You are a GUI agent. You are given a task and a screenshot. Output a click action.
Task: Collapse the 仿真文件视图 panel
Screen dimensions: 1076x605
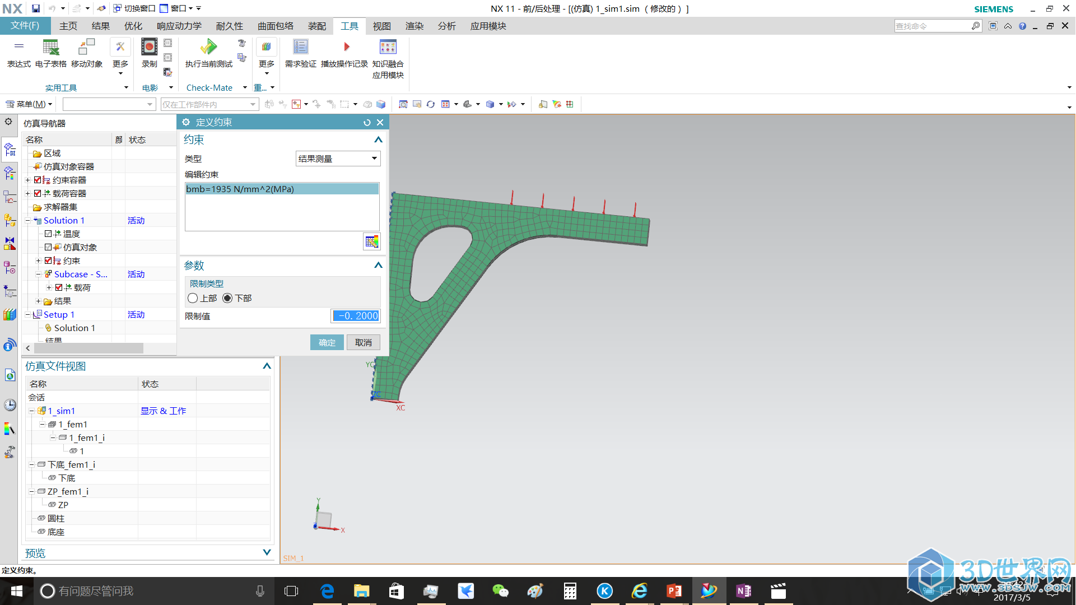[267, 366]
